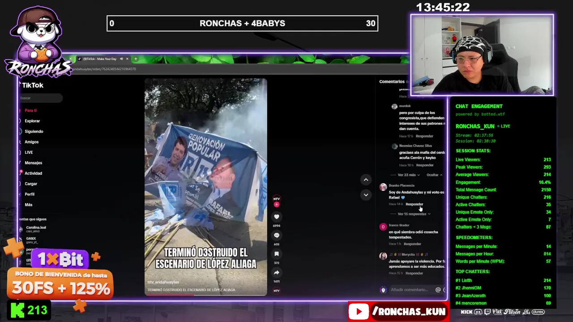
Task: Click the green Kick logo near 213
Action: (x=17, y=309)
